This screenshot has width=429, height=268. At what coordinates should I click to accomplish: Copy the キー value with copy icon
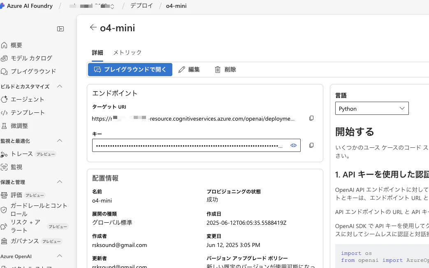[311, 145]
